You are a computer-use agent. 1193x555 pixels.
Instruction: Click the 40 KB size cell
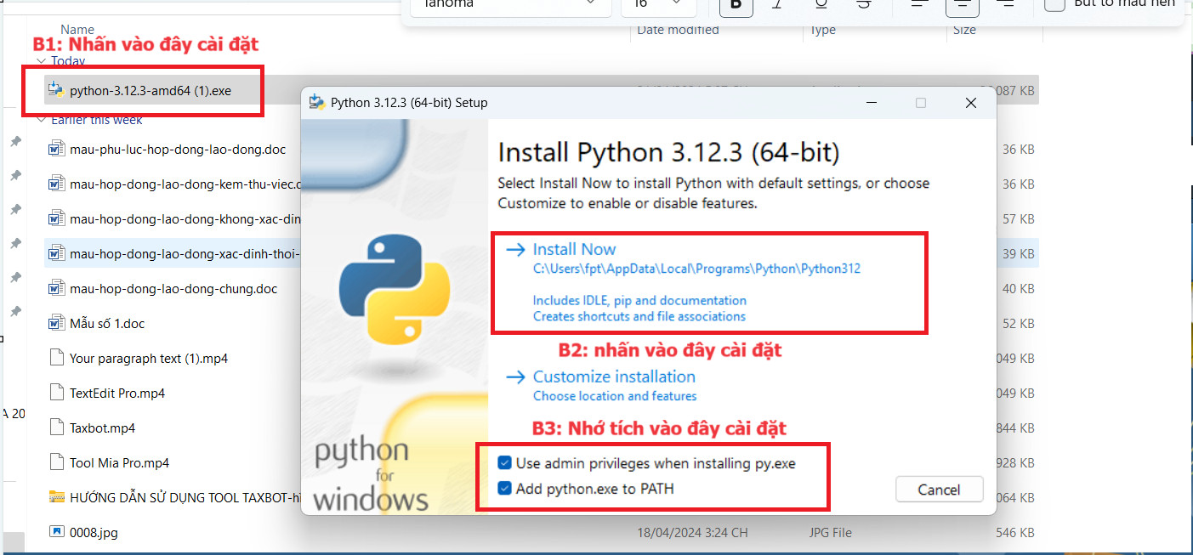tap(1018, 288)
